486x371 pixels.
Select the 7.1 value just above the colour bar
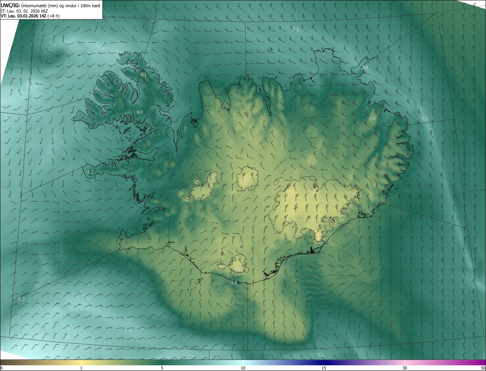[x=320, y=355]
